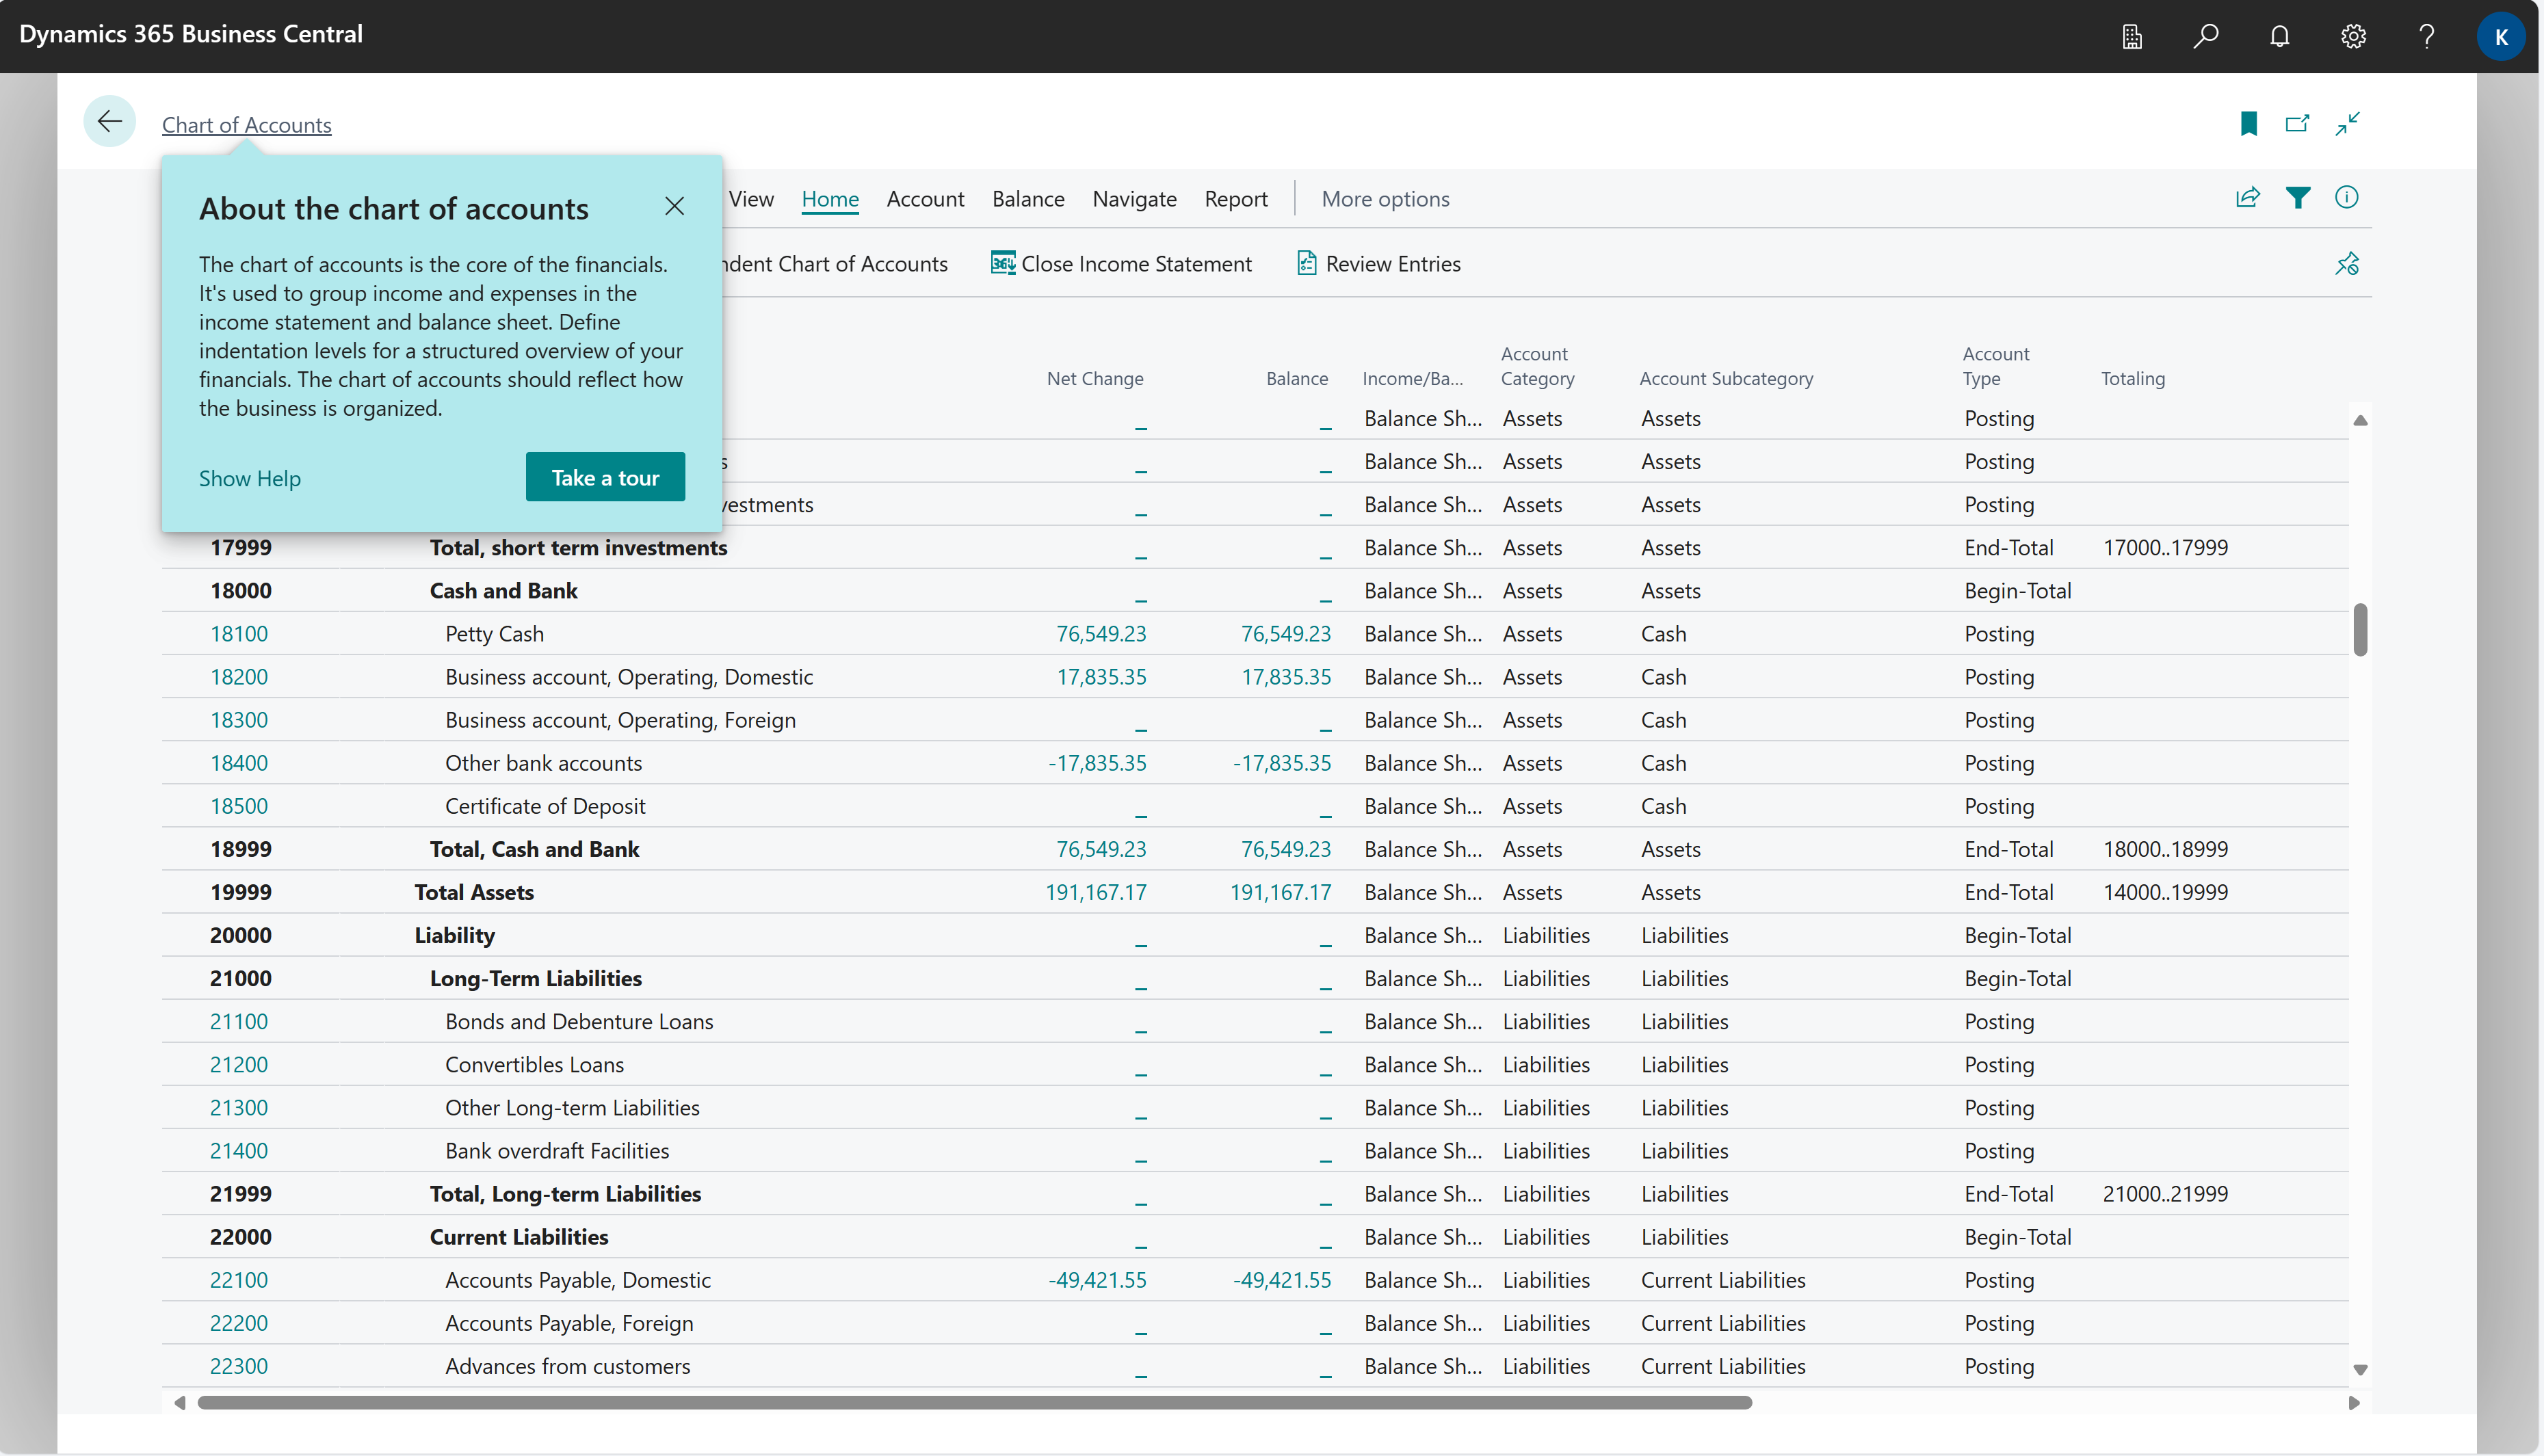Unpin the action bar pin icon
2544x1456 pixels.
2347,263
